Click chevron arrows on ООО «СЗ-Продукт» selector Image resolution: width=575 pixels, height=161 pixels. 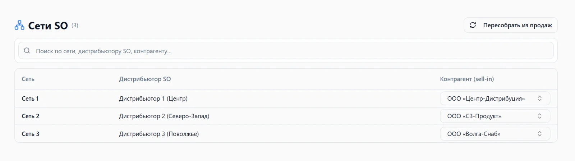(x=539, y=116)
